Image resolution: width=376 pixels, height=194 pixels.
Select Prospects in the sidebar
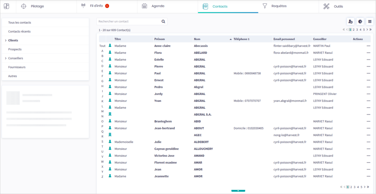tap(15, 49)
